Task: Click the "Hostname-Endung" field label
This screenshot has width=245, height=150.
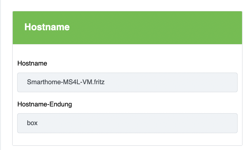Action: (44, 104)
